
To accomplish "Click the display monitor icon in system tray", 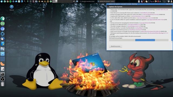I will 169,1.
